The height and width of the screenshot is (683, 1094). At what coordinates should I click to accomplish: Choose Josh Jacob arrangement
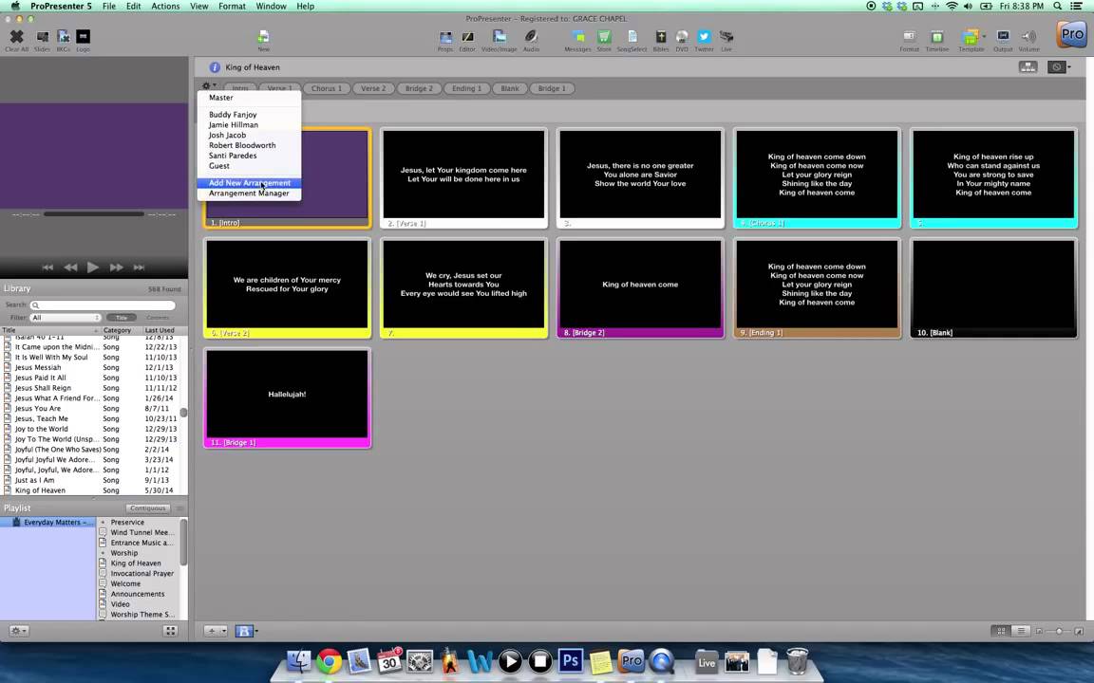[x=228, y=136]
